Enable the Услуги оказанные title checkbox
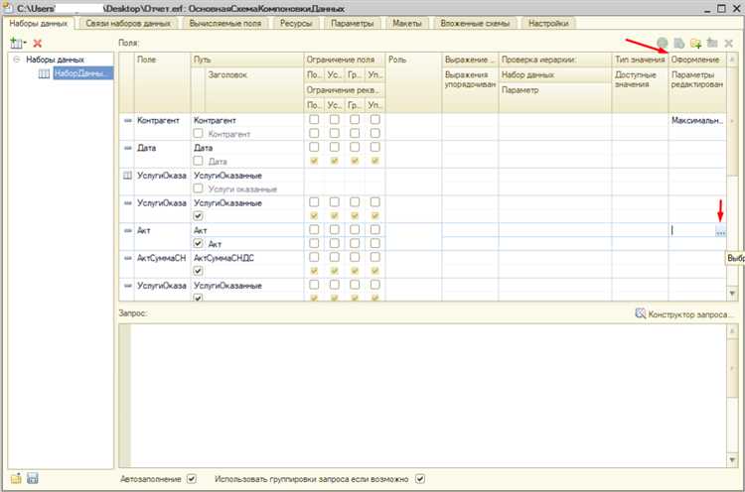Viewport: 745px width, 492px height. tap(198, 188)
